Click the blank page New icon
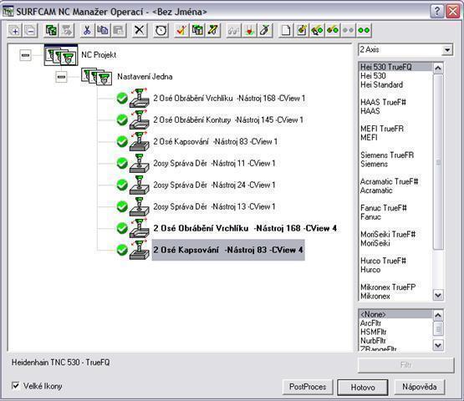The height and width of the screenshot is (401, 464). pyautogui.click(x=286, y=30)
